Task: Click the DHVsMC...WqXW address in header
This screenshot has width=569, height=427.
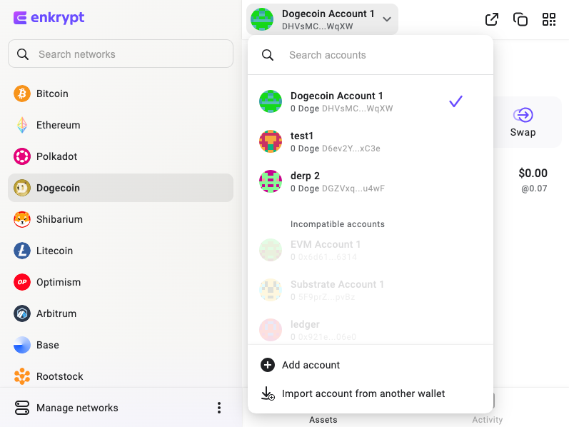Action: 317,26
